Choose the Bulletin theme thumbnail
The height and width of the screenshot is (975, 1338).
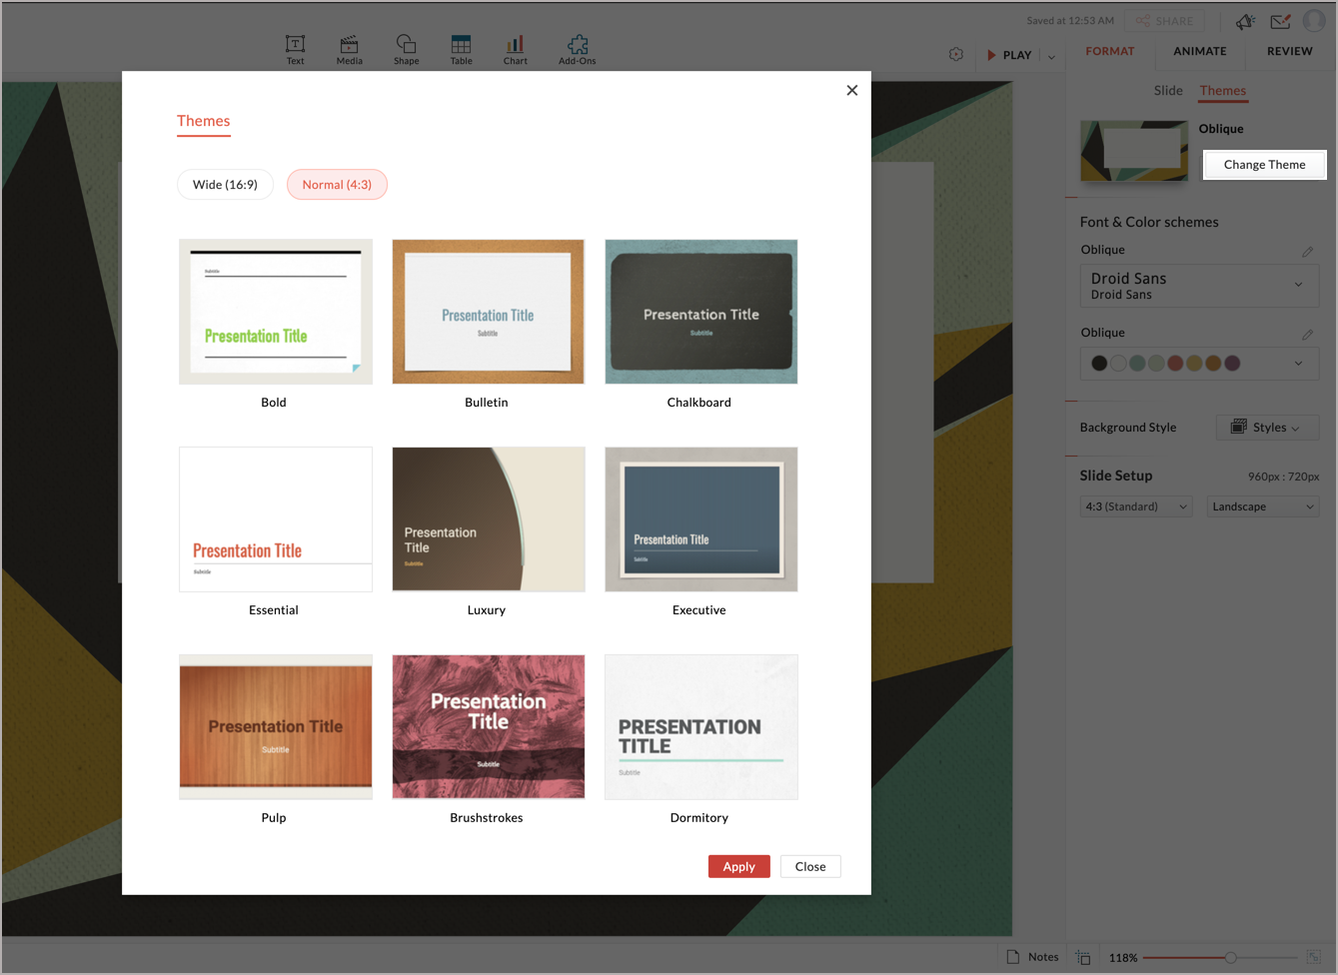coord(488,312)
